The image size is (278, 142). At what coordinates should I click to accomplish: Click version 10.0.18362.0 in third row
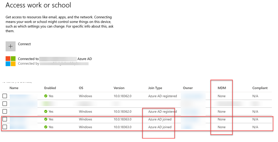click(x=122, y=111)
